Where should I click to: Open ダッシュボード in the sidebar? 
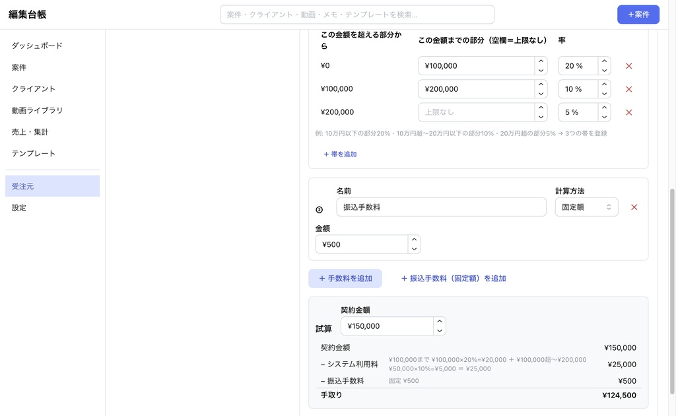(53, 46)
